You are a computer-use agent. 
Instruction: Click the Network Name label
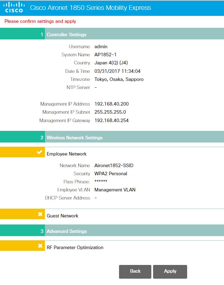(x=75, y=165)
